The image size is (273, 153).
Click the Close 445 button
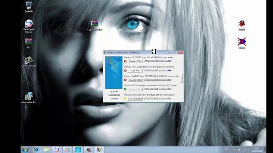click(x=135, y=71)
